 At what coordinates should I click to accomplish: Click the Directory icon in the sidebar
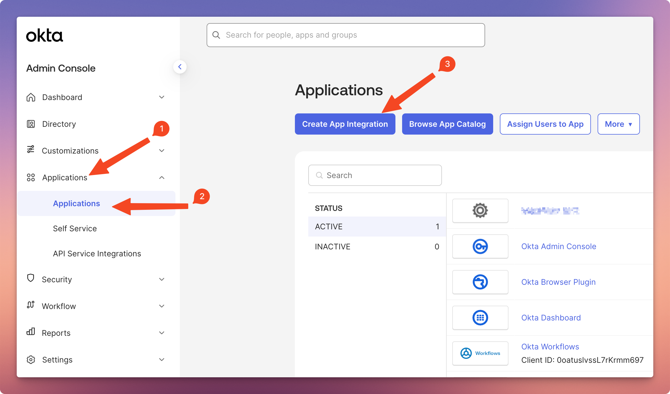[31, 124]
